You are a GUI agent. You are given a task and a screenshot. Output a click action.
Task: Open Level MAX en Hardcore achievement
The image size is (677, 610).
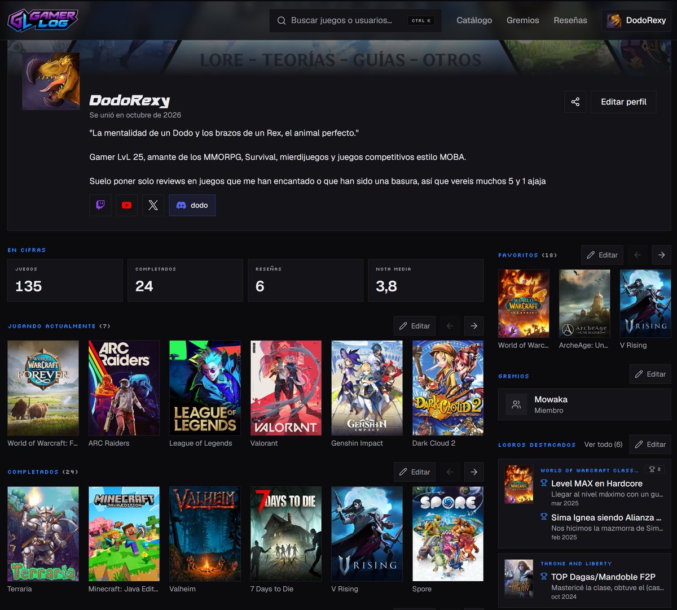click(x=597, y=483)
